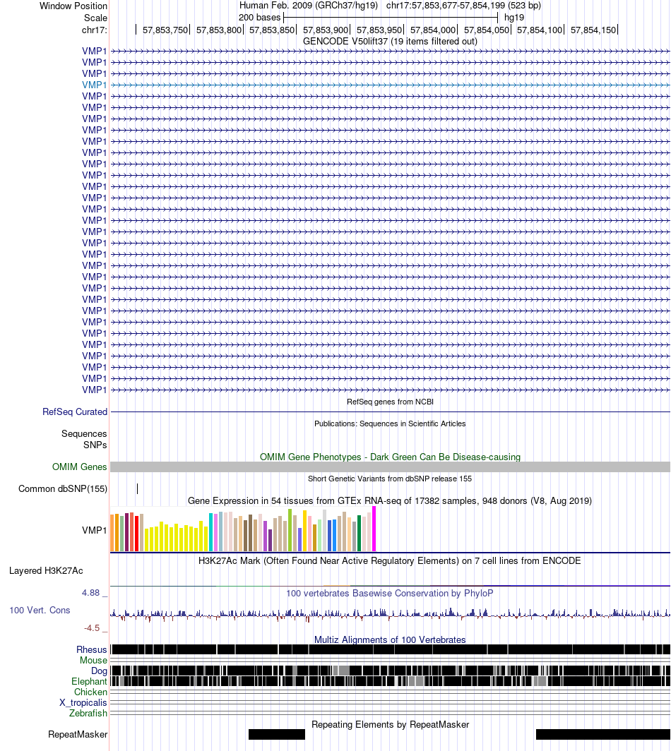Image resolution: width=671 pixels, height=751 pixels.
Task: Open the GENCODE V50lift37 track title
Action: tap(390, 41)
